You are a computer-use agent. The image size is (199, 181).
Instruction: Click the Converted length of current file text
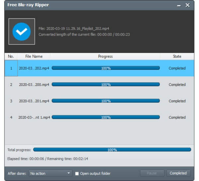(84, 34)
